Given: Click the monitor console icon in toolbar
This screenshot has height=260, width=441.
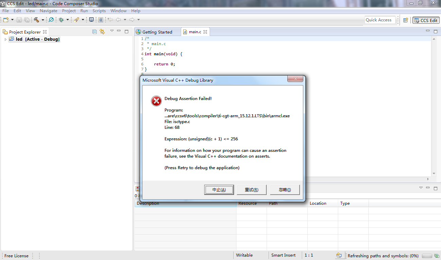Looking at the screenshot, I should [x=91, y=20].
